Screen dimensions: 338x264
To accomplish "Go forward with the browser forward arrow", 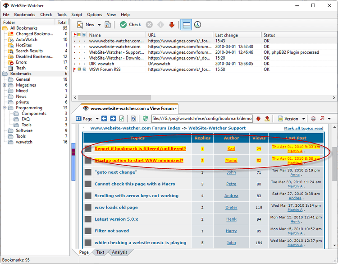I will point(112,119).
